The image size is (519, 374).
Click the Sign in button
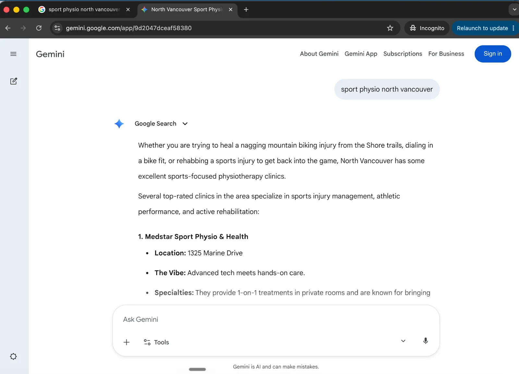[x=493, y=54]
